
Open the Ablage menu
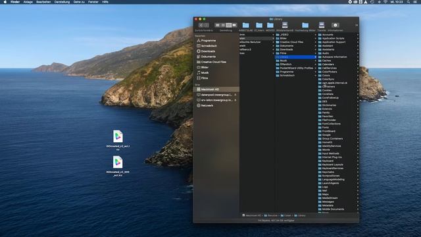click(x=28, y=2)
